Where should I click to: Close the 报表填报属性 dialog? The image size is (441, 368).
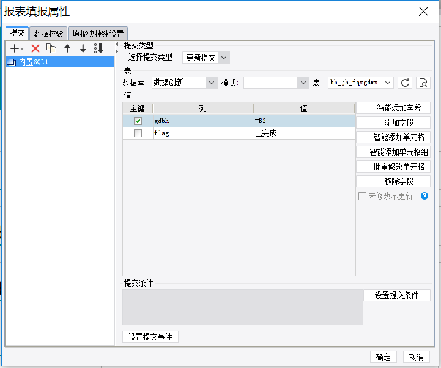(x=423, y=12)
